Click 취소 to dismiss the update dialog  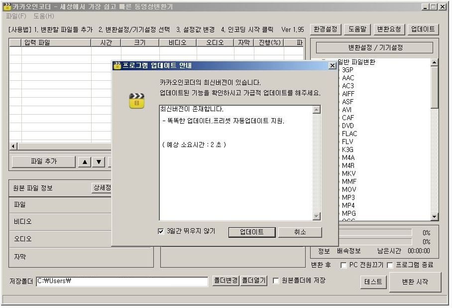[x=300, y=232]
